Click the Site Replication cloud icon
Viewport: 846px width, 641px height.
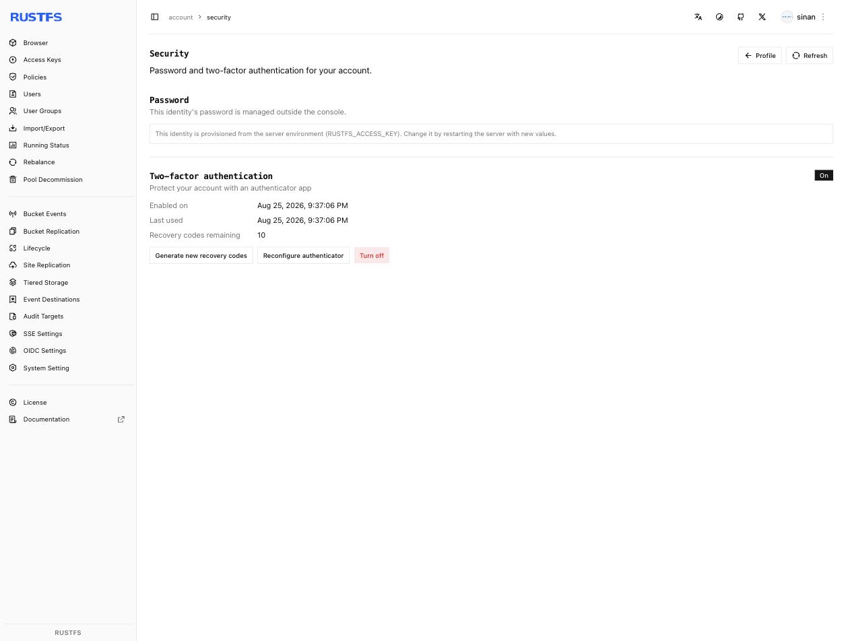[13, 265]
